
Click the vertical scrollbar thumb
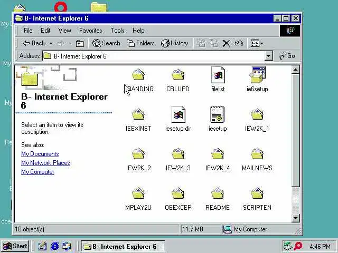(296, 130)
